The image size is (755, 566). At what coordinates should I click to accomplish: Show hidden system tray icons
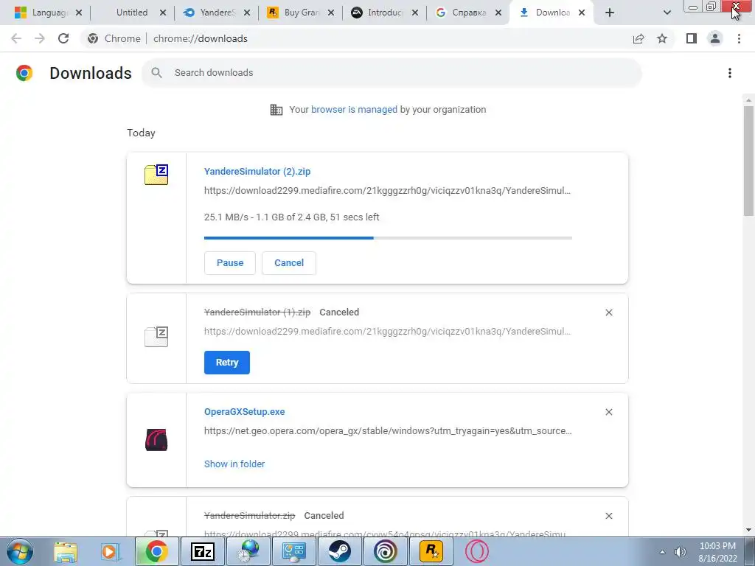(x=663, y=552)
